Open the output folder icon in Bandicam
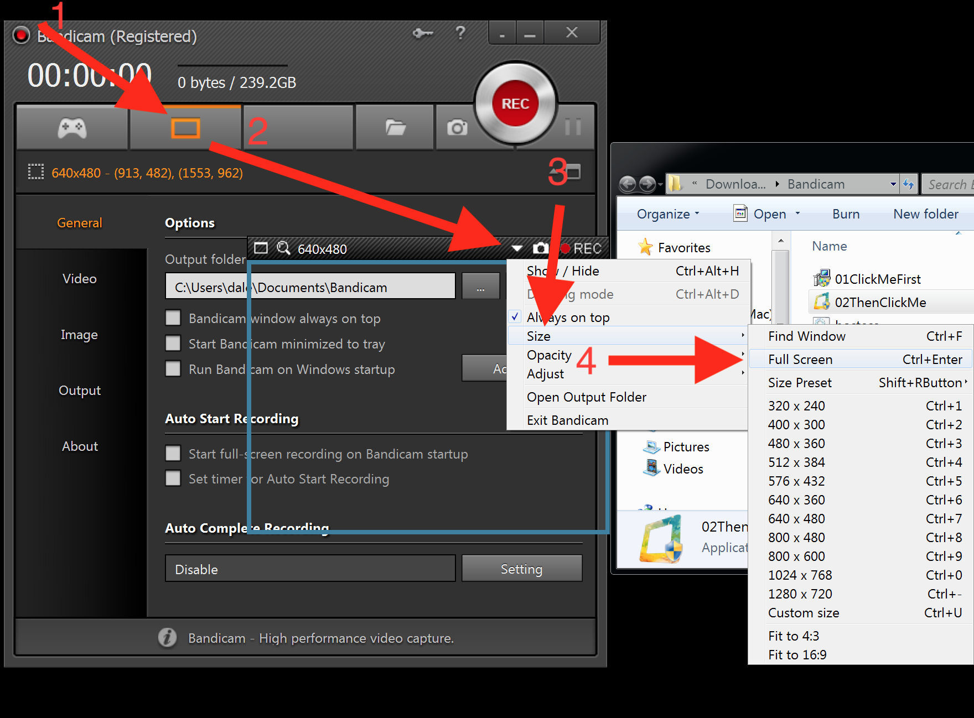Viewport: 974px width, 718px height. coord(395,128)
